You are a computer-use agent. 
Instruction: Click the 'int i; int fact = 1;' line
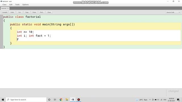pyautogui.click(x=34, y=36)
